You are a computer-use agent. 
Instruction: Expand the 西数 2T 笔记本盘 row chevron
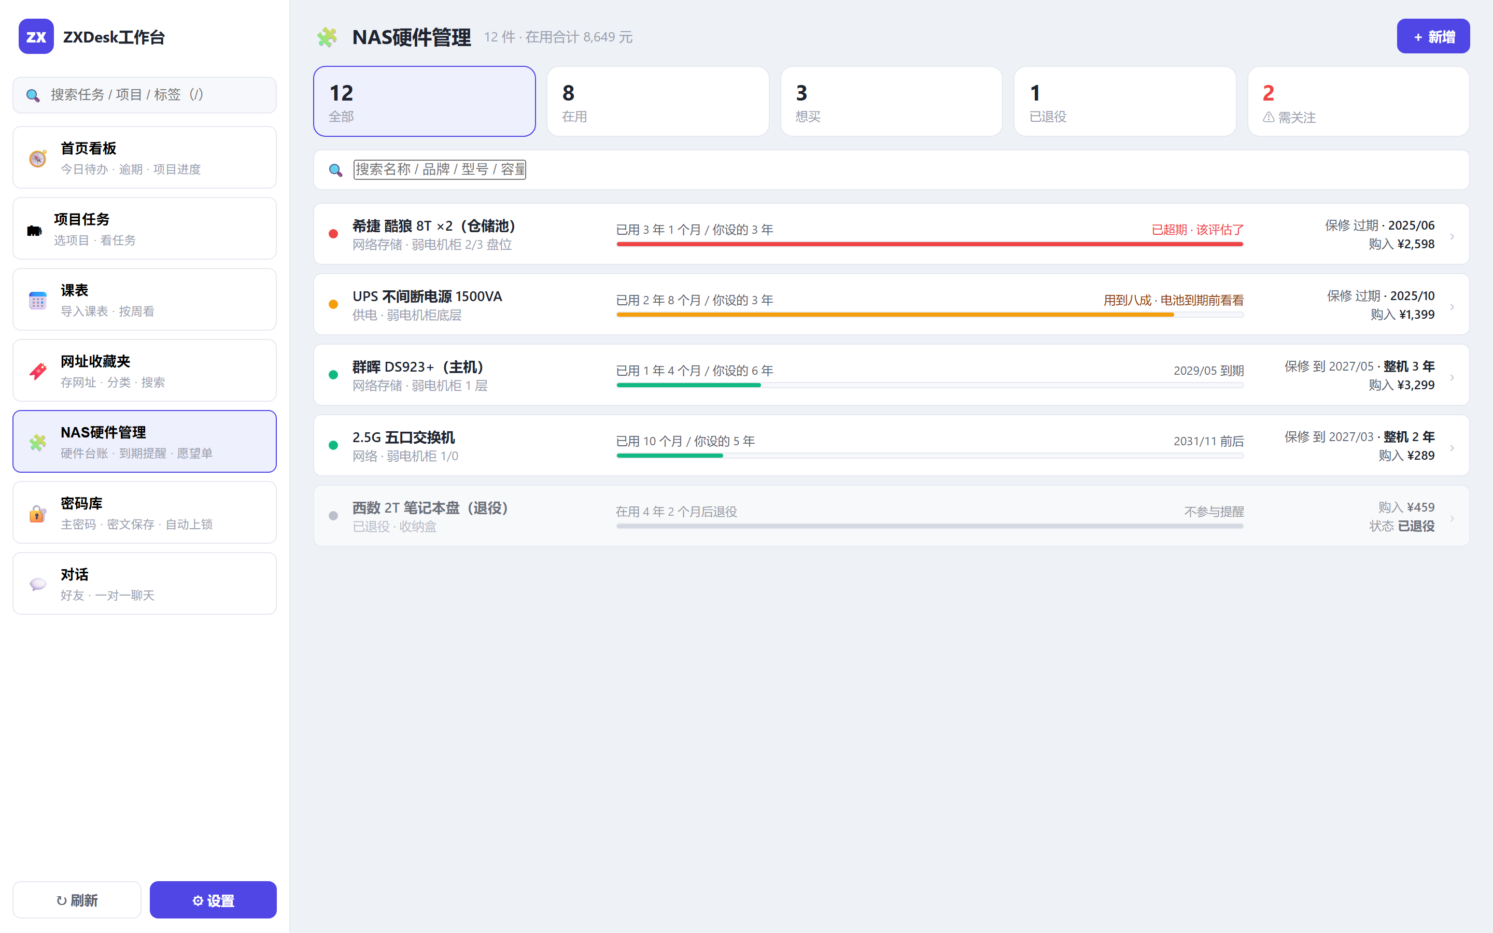click(x=1452, y=518)
